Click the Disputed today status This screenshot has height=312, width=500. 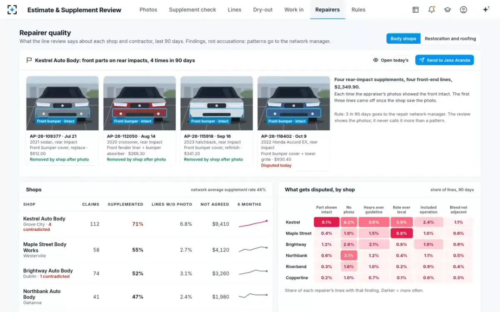(276, 166)
